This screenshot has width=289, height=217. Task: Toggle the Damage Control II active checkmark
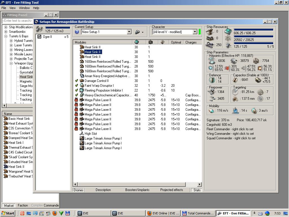click(76, 81)
